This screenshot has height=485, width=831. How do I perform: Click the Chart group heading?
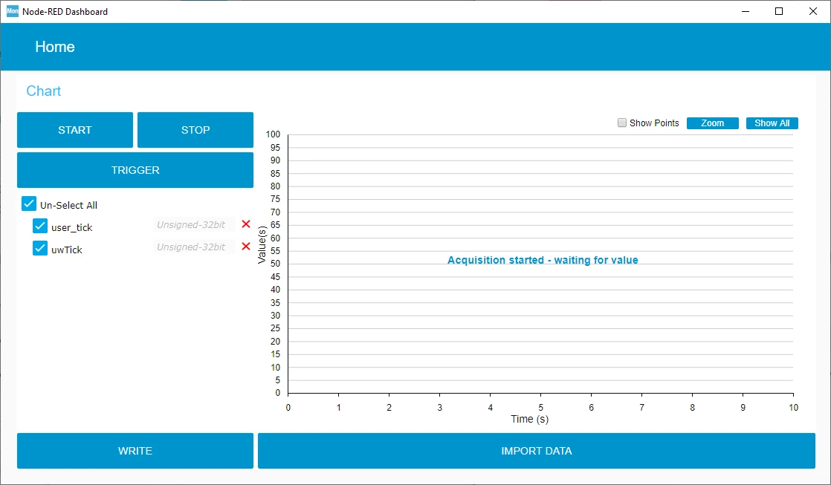pyautogui.click(x=43, y=91)
